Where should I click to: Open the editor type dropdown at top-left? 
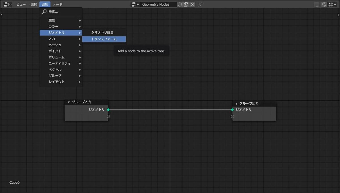click(x=8, y=4)
